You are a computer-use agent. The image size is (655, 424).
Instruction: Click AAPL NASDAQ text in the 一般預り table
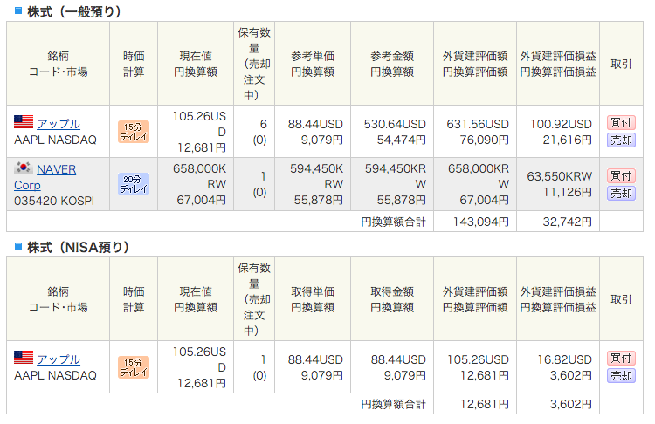(x=55, y=140)
